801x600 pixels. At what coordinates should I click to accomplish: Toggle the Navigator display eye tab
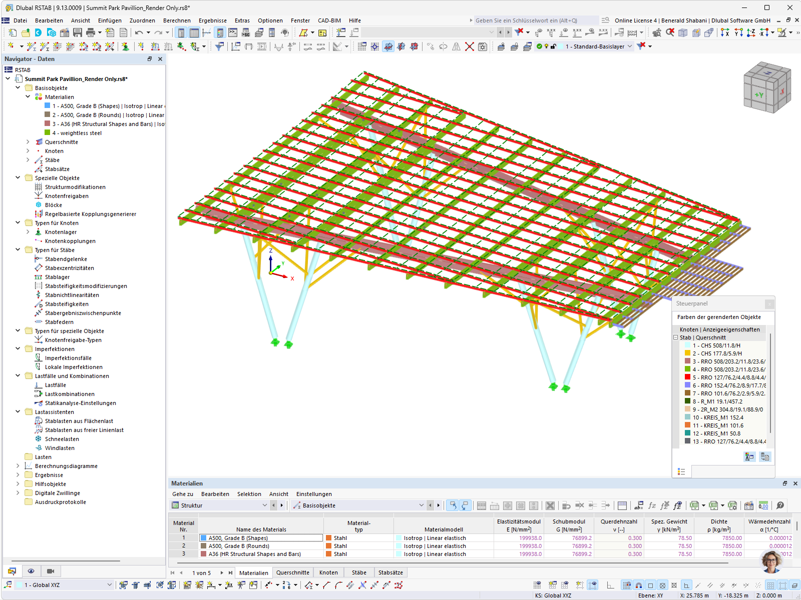pyautogui.click(x=31, y=571)
